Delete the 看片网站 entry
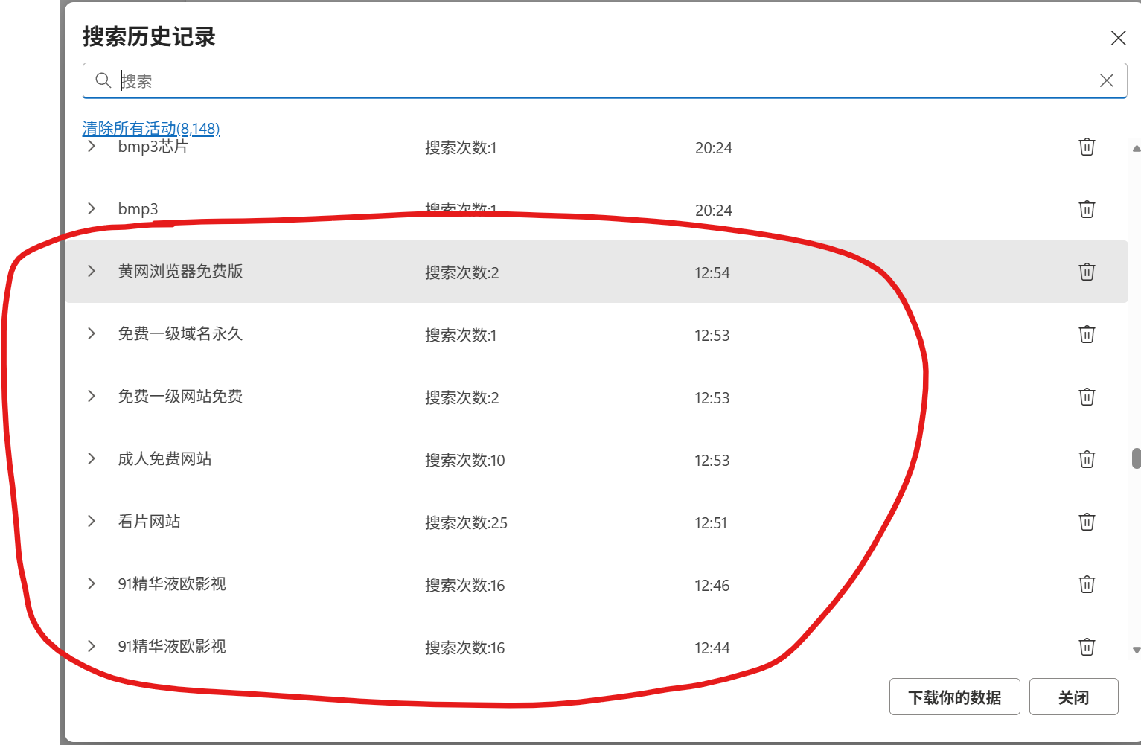 tap(1087, 522)
